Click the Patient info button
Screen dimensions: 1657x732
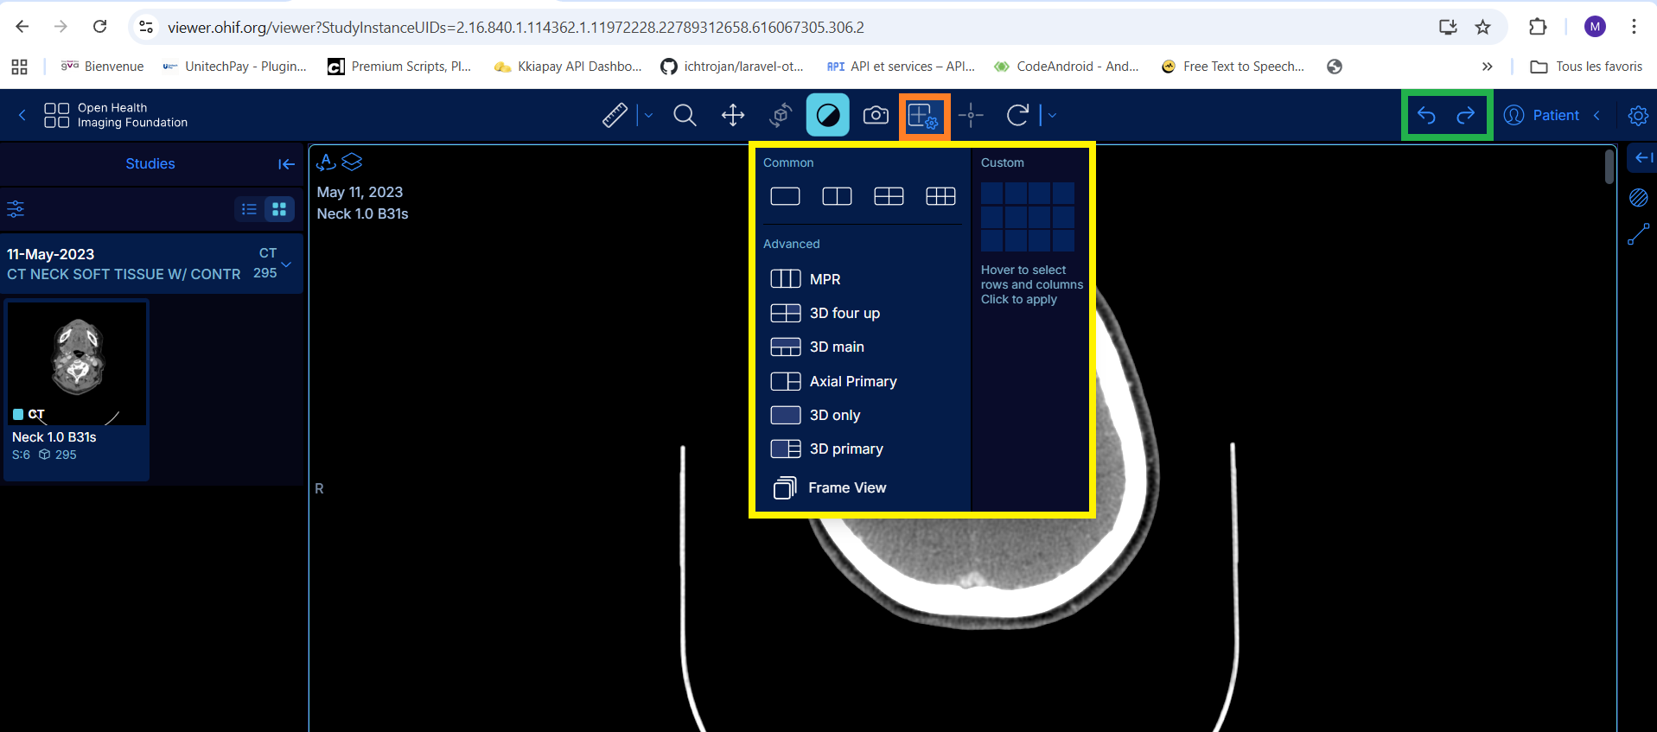pos(1543,115)
